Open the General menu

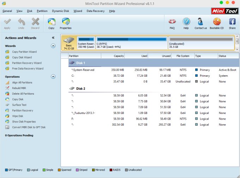[x=7, y=11]
